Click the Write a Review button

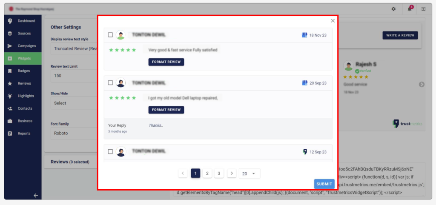coord(400,35)
